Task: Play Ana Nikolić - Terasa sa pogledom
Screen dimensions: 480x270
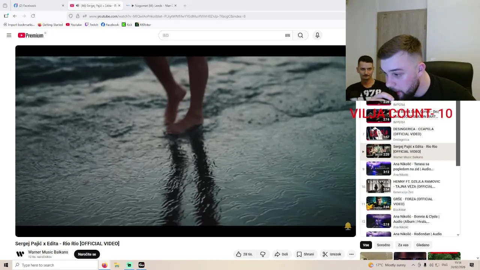Action: pos(408,169)
